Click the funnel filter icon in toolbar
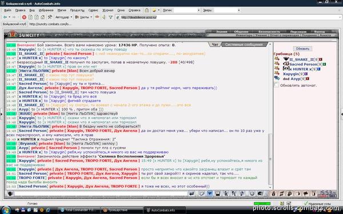 [x=111, y=17]
